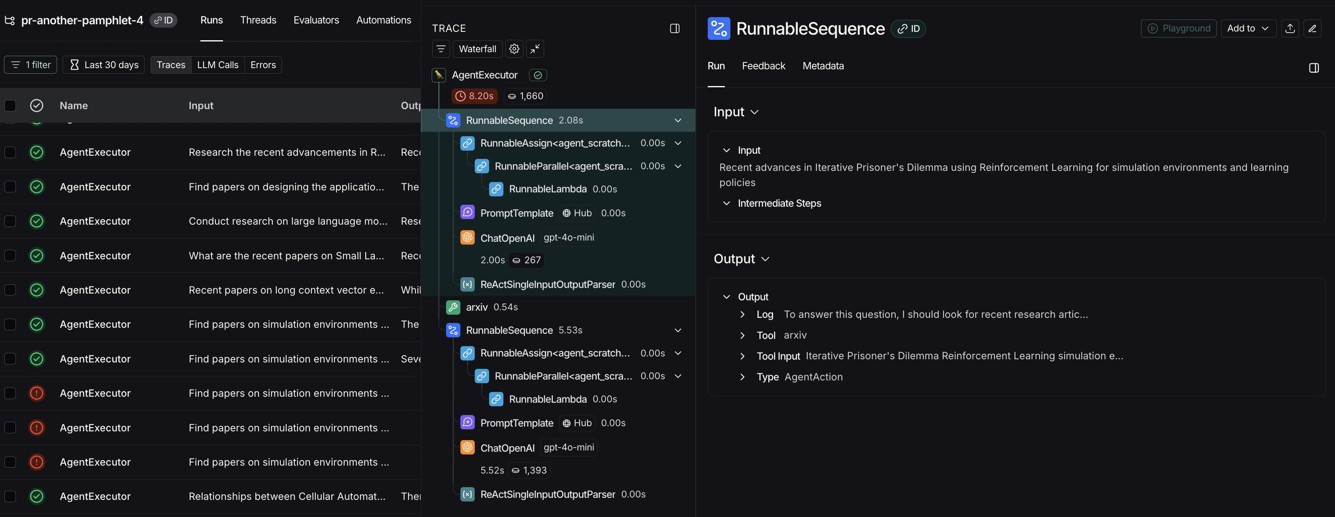Click the export run icon near Add to
The width and height of the screenshot is (1335, 517).
point(1290,29)
